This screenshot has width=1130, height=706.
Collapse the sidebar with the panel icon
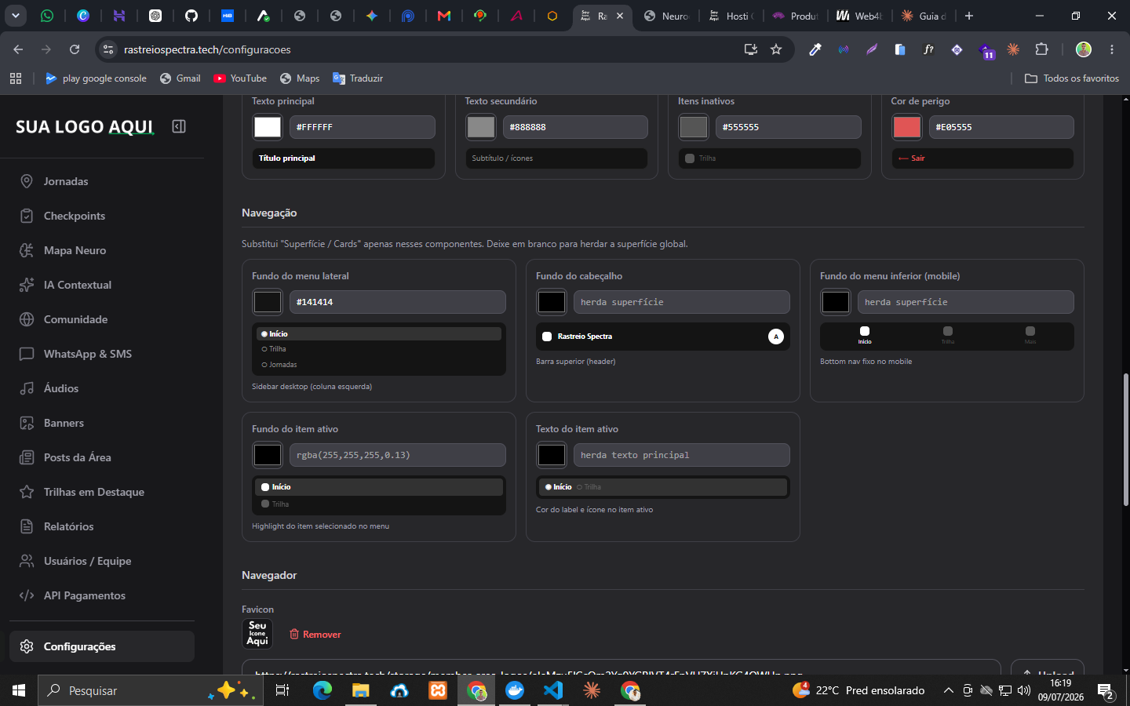(x=179, y=126)
